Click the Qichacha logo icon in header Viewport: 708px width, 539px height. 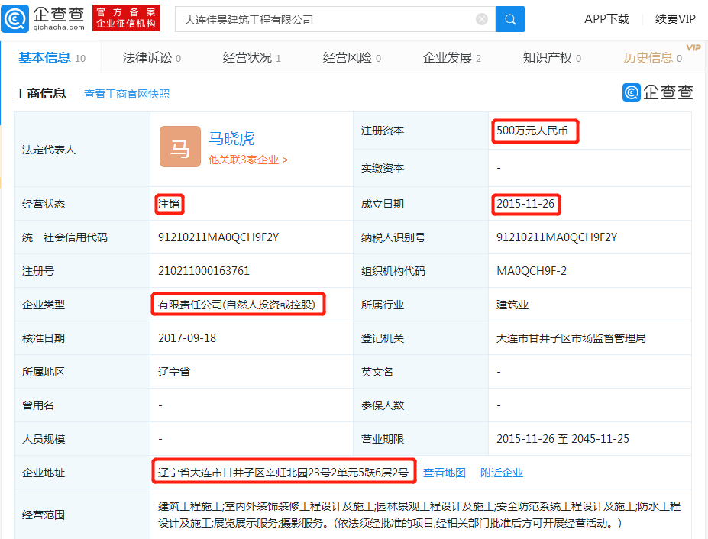[15, 18]
